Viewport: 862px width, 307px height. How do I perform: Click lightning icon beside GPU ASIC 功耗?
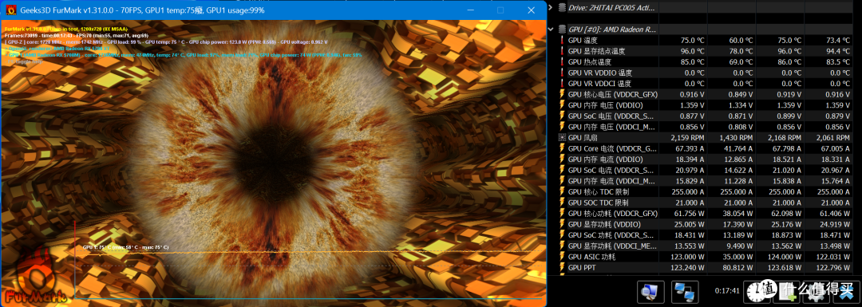pyautogui.click(x=563, y=257)
